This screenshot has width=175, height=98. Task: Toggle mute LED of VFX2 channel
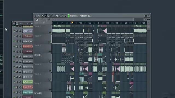(x=14, y=31)
